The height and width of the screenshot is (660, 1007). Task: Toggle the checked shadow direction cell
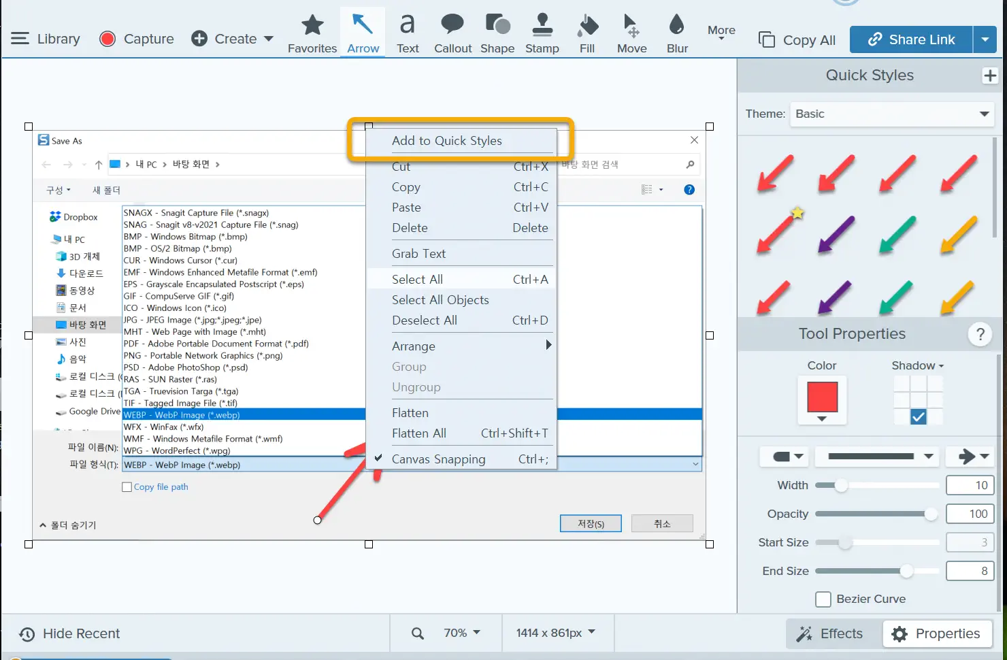coord(919,417)
